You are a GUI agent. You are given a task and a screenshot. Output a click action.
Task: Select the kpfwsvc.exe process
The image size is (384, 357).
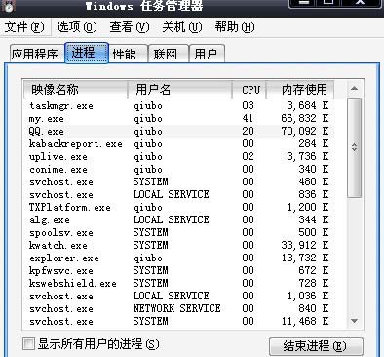[x=178, y=271]
